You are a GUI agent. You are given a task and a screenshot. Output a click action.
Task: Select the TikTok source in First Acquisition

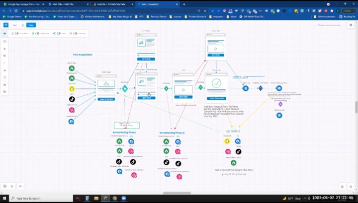(72, 99)
